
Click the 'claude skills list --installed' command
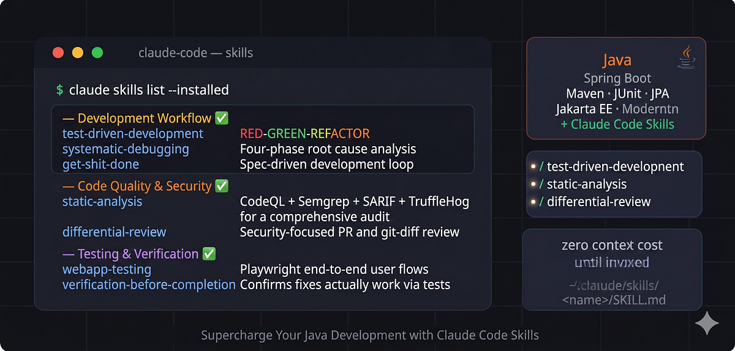coord(149,90)
